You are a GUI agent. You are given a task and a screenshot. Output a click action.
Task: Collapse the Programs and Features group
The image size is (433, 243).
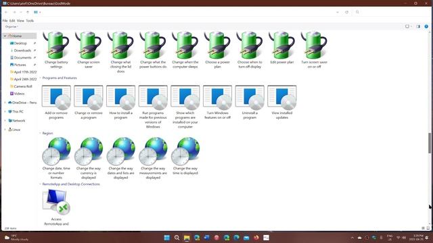point(40,78)
